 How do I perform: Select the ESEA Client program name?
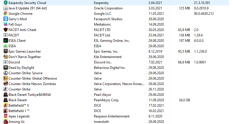pos(17,41)
